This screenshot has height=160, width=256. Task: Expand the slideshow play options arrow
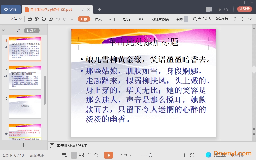point(115,155)
